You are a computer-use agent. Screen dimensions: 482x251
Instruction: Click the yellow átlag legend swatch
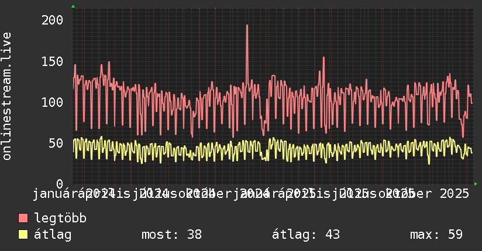click(23, 235)
